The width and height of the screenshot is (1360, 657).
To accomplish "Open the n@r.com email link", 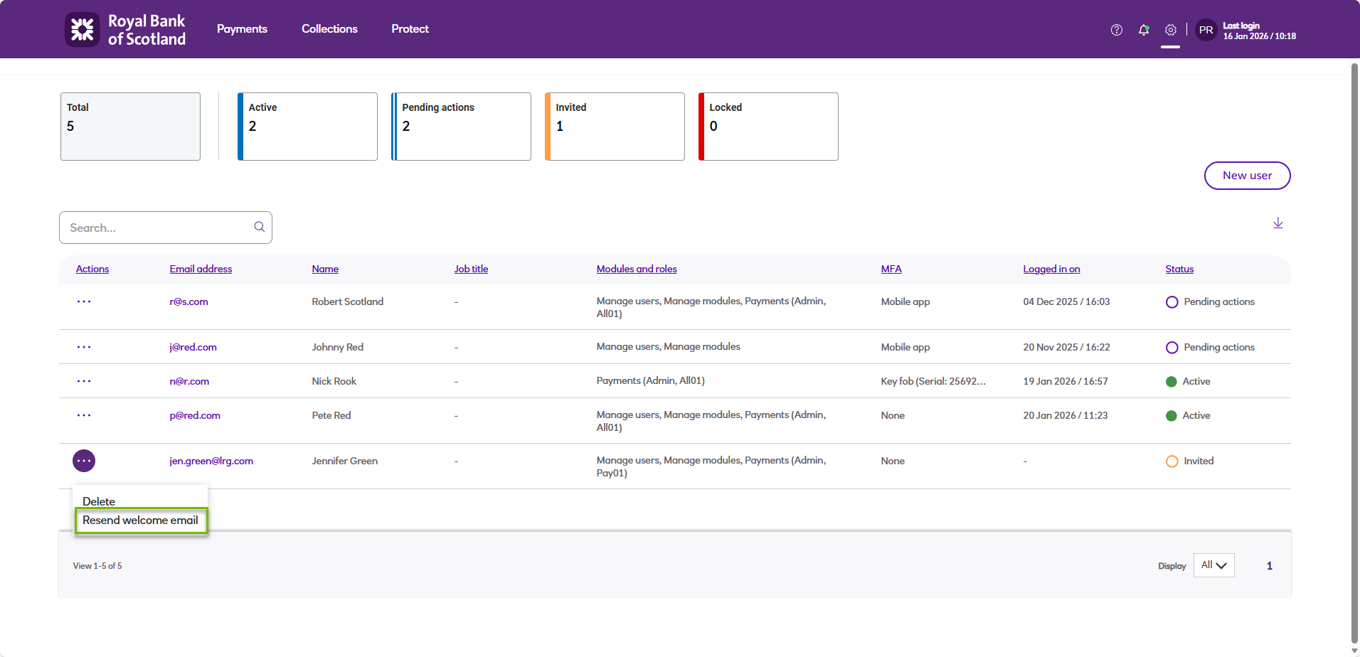I will (x=189, y=381).
